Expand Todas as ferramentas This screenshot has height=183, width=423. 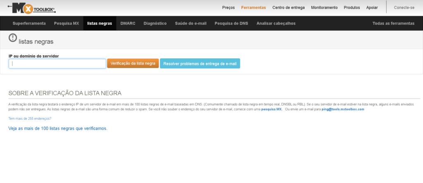coord(393,24)
